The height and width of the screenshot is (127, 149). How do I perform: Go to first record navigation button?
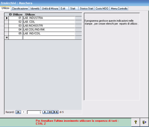tap(18, 112)
